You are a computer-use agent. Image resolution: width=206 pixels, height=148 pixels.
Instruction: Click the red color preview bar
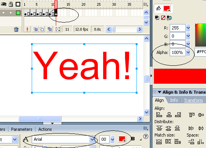click(180, 76)
